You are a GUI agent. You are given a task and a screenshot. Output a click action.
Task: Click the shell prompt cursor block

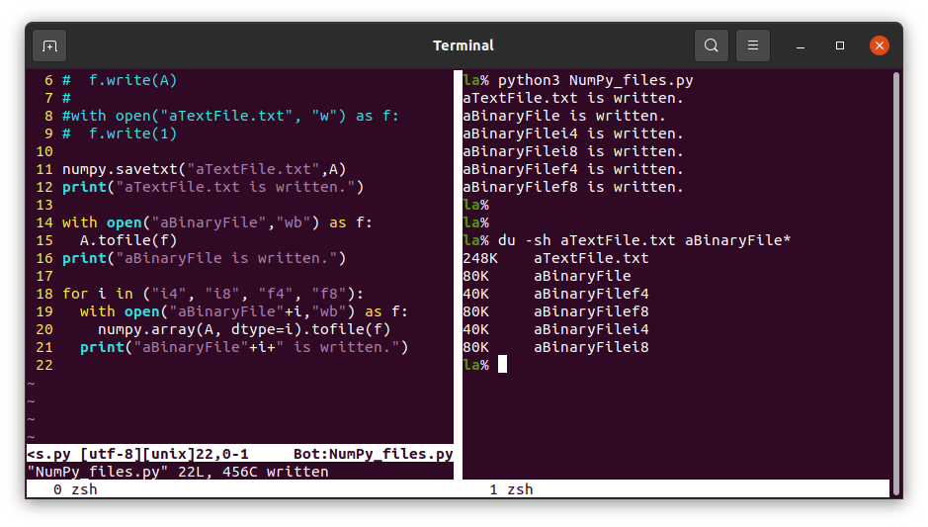tap(502, 365)
